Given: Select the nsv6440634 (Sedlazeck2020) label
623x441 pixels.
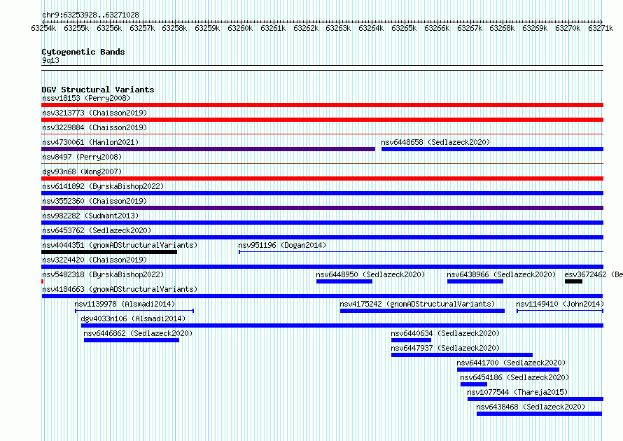Looking at the screenshot, I should [x=445, y=333].
